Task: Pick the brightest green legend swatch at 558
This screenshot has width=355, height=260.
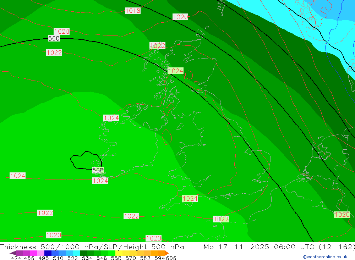Action: click(112, 253)
